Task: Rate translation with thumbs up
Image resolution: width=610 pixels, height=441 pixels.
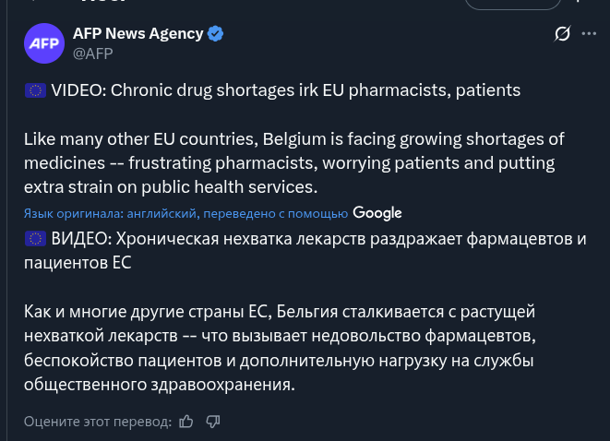Action: [186, 422]
